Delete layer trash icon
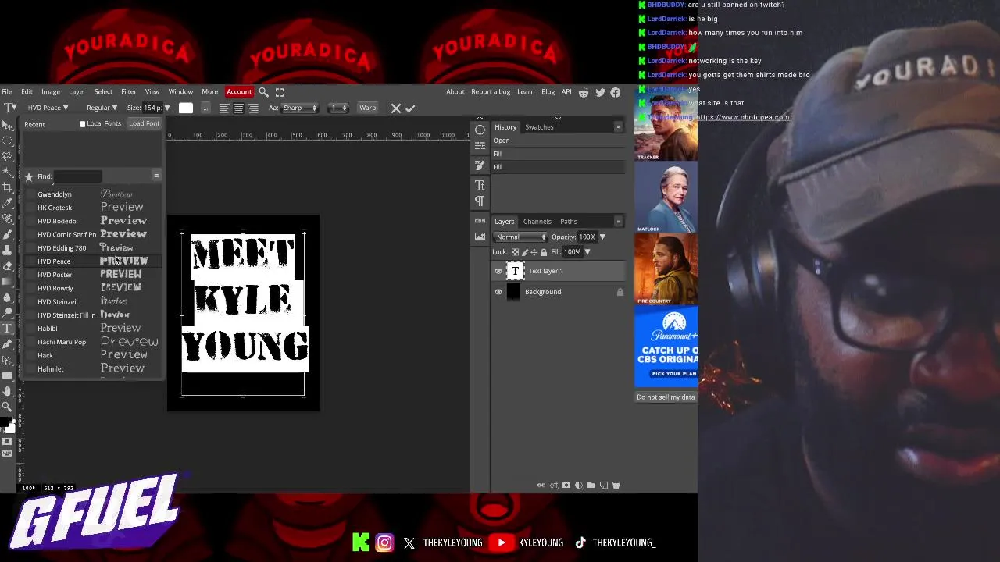The image size is (1000, 562). click(x=616, y=486)
